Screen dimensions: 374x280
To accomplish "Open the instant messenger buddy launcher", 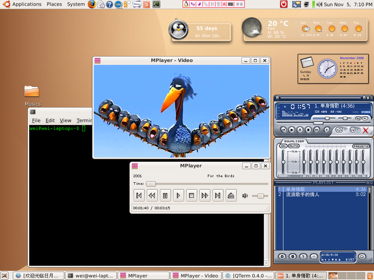I will [127, 4].
